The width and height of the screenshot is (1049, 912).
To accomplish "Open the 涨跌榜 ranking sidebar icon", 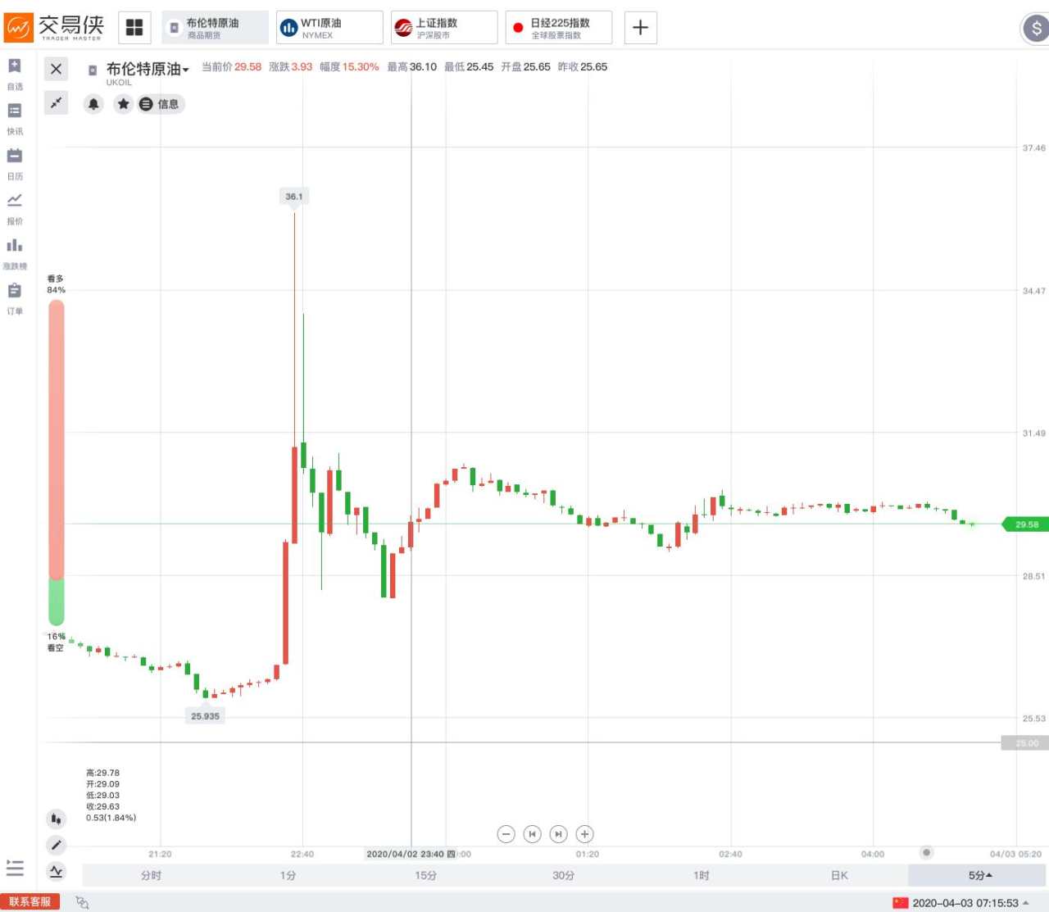I will pyautogui.click(x=15, y=253).
